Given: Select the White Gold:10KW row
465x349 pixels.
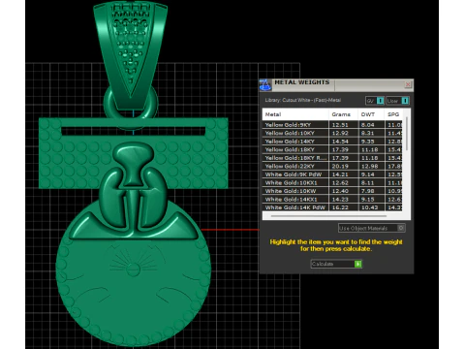Looking at the screenshot, I should coord(332,191).
